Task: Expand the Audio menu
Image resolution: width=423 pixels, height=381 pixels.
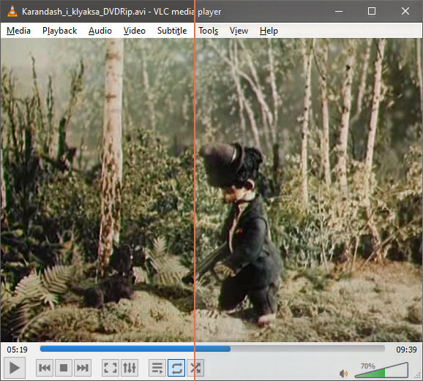Action: click(100, 31)
